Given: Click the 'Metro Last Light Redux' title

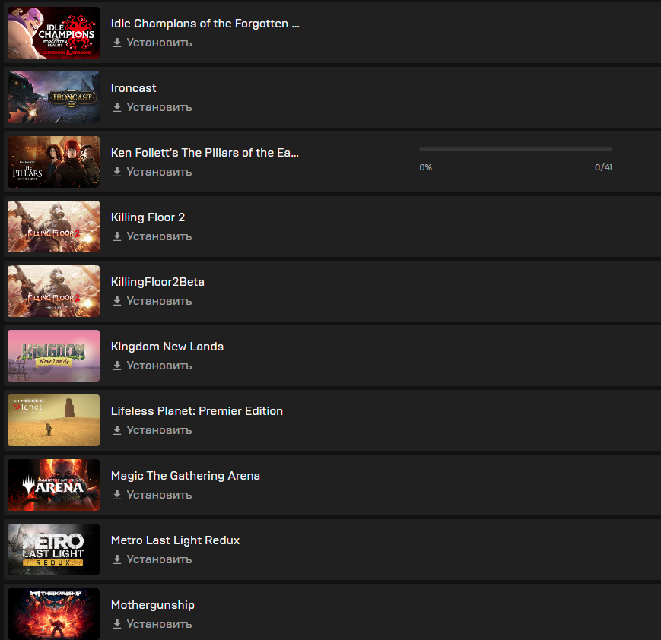Looking at the screenshot, I should pyautogui.click(x=176, y=540).
